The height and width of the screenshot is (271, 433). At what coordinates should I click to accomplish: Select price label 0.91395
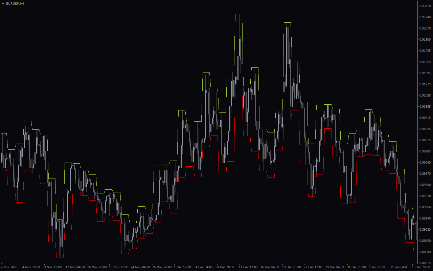click(x=425, y=73)
